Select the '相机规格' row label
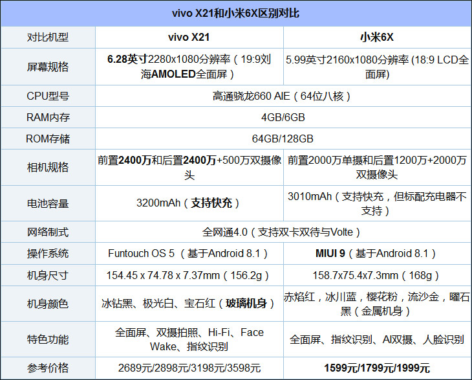 48,167
